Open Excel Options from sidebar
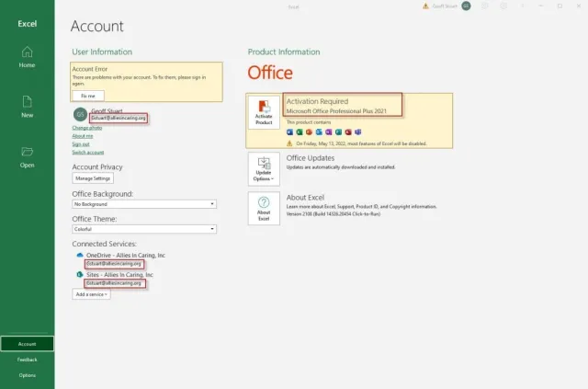 (x=27, y=375)
